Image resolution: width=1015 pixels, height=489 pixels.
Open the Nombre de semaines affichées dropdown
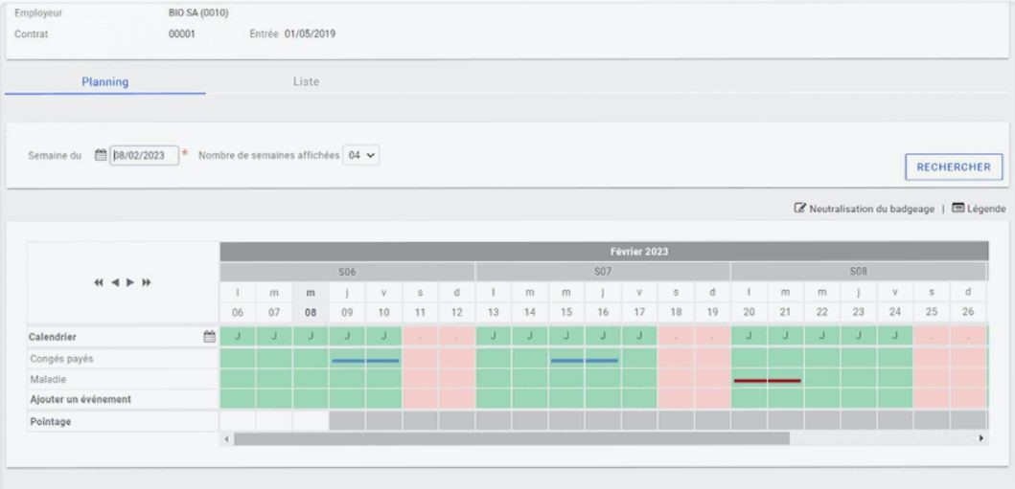click(x=361, y=155)
